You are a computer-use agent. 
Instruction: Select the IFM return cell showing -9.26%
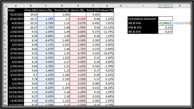[x=78, y=57]
